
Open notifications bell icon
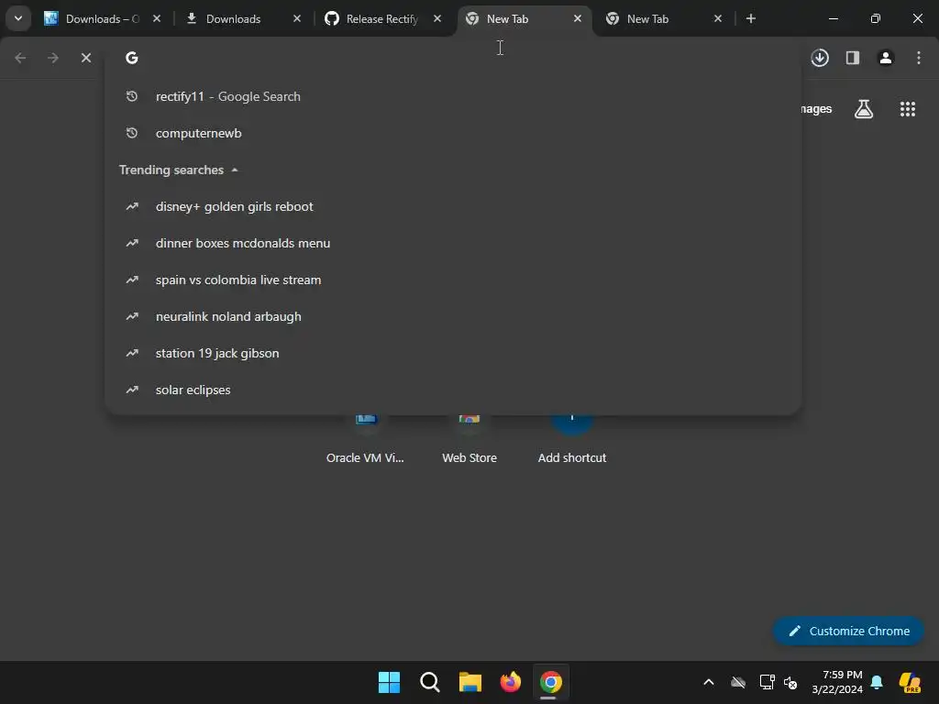877,682
